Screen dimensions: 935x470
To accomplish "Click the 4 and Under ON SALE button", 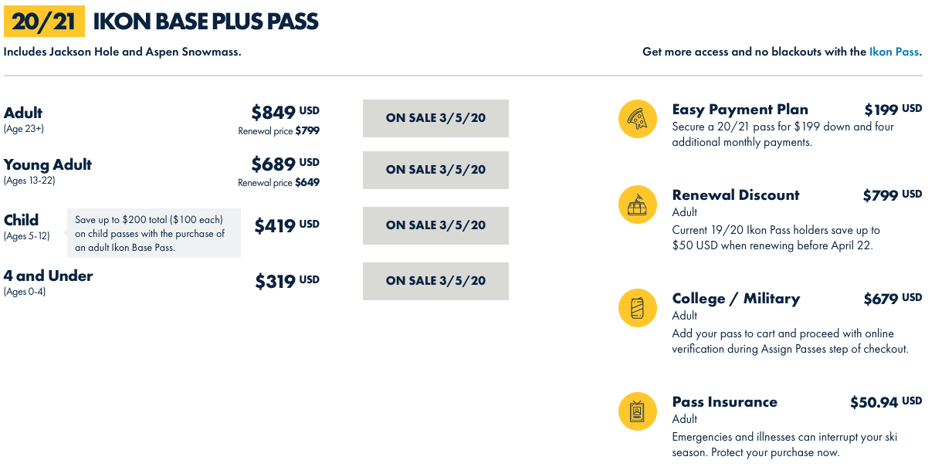I will point(435,281).
